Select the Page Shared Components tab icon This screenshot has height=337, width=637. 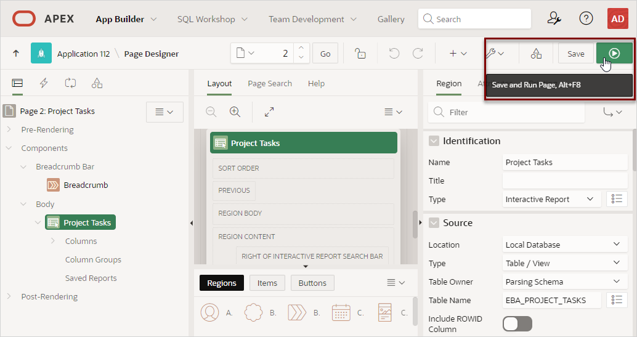coord(97,83)
